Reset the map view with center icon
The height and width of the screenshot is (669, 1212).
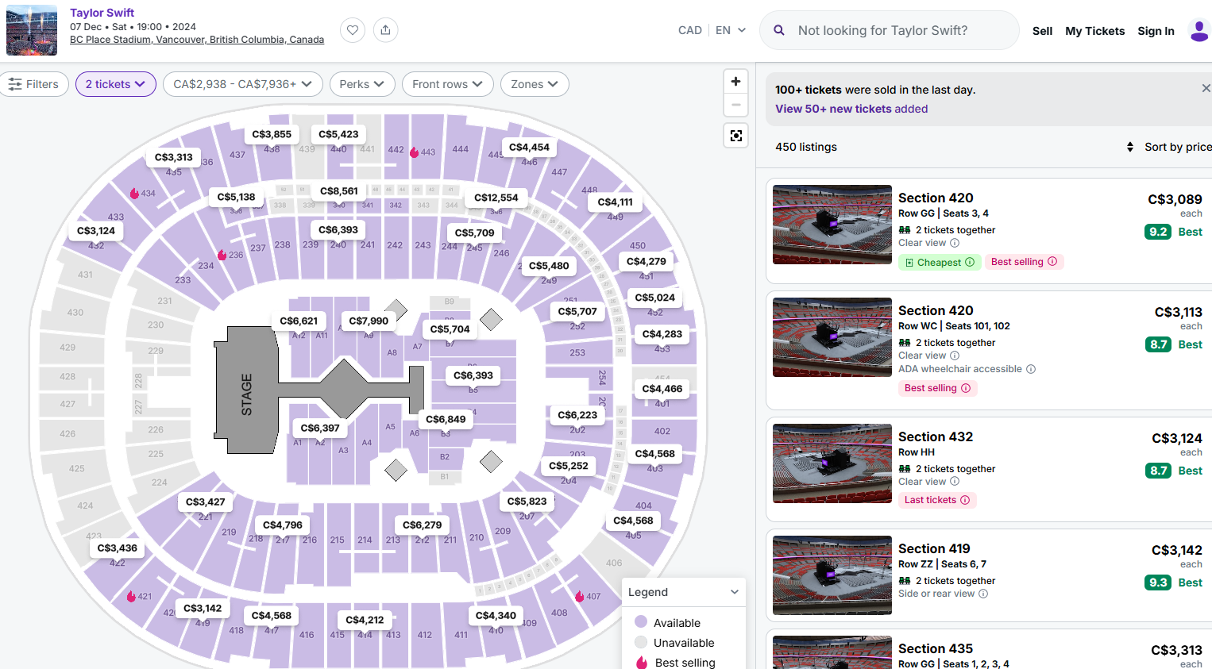[x=736, y=136]
